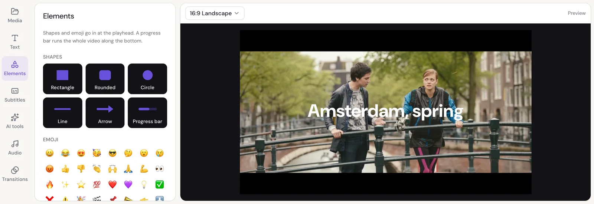Screen dimensions: 594x204
Task: Insert the heart-eyes emoji
Action: tap(81, 153)
